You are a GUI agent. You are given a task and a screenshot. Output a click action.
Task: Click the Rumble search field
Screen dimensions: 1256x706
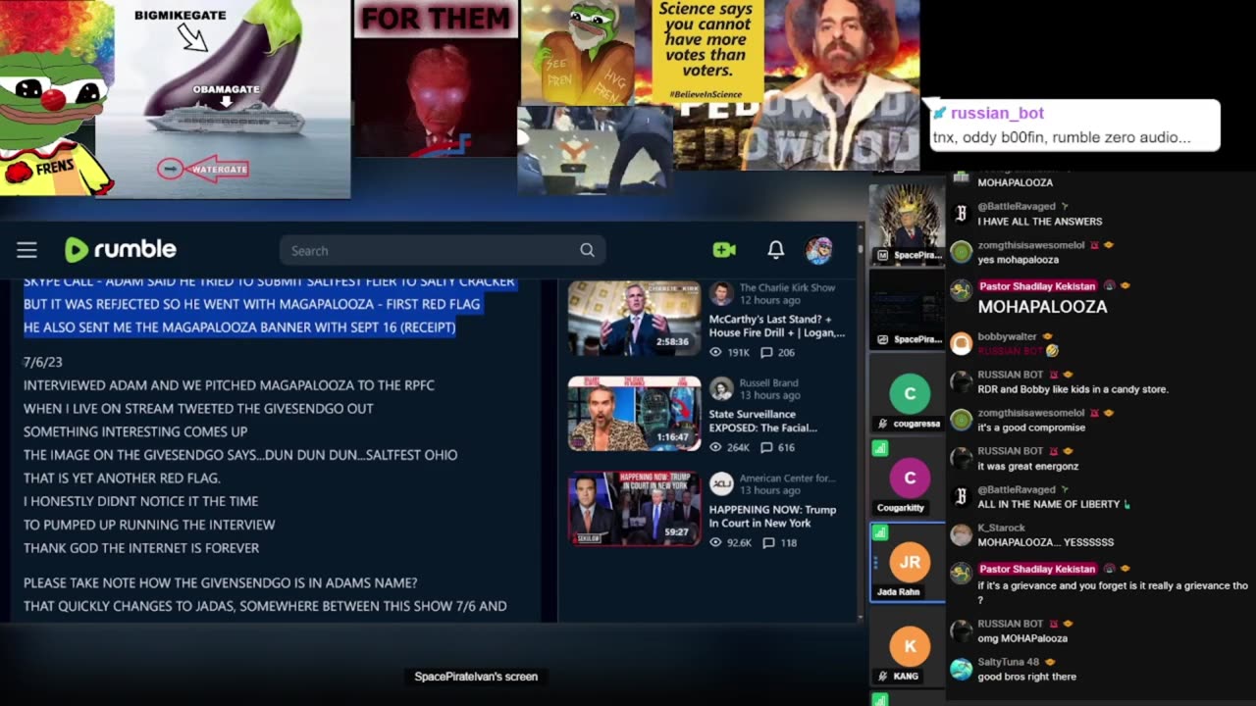click(442, 250)
